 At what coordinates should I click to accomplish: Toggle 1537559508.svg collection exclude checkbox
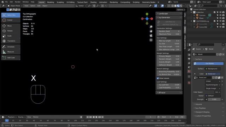(x=214, y=21)
